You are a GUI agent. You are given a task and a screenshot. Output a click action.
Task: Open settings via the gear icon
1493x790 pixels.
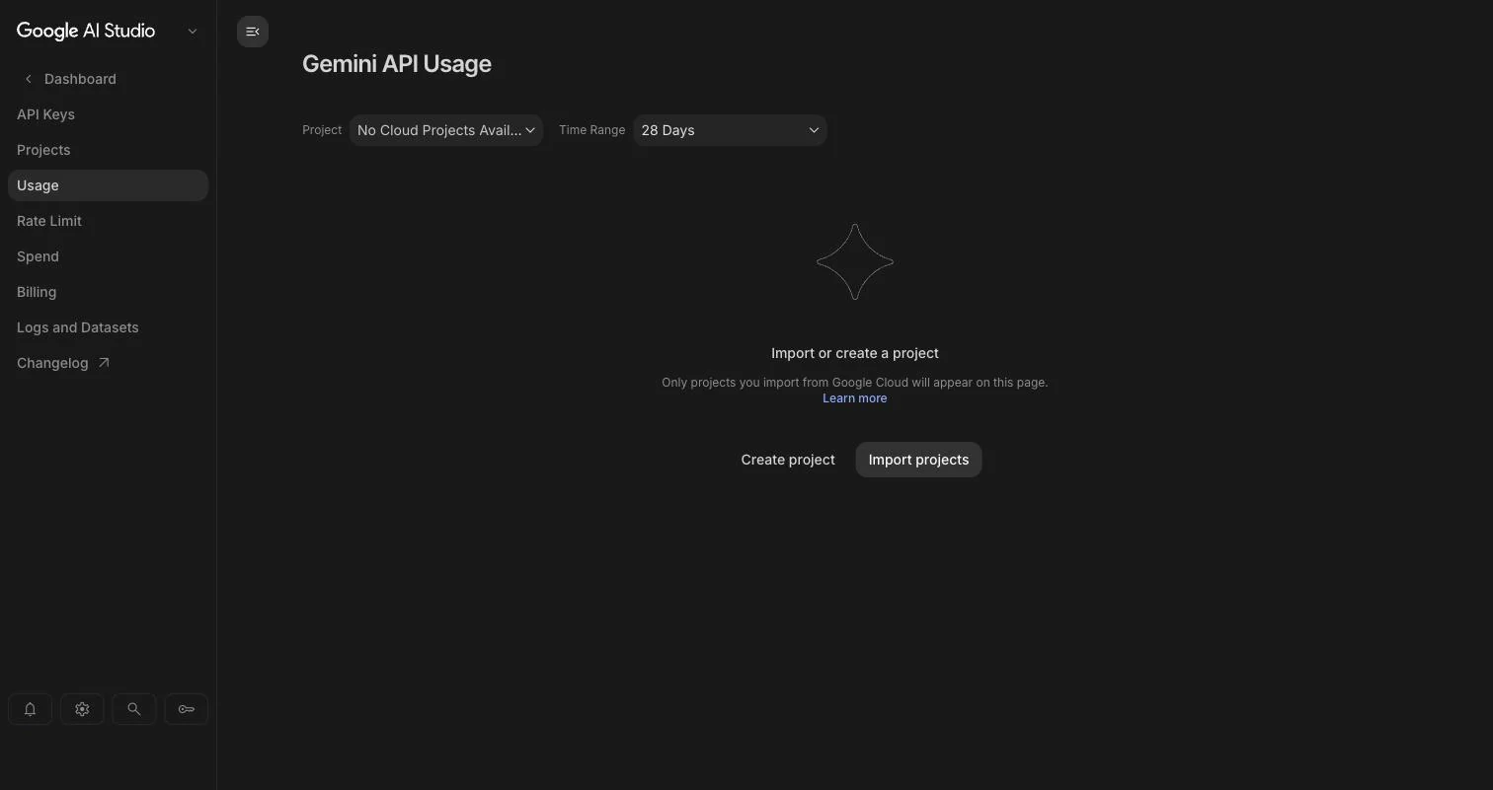(x=82, y=709)
